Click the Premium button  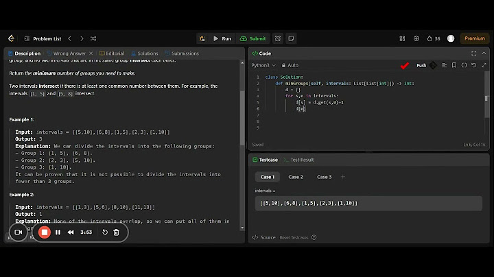pyautogui.click(x=475, y=38)
